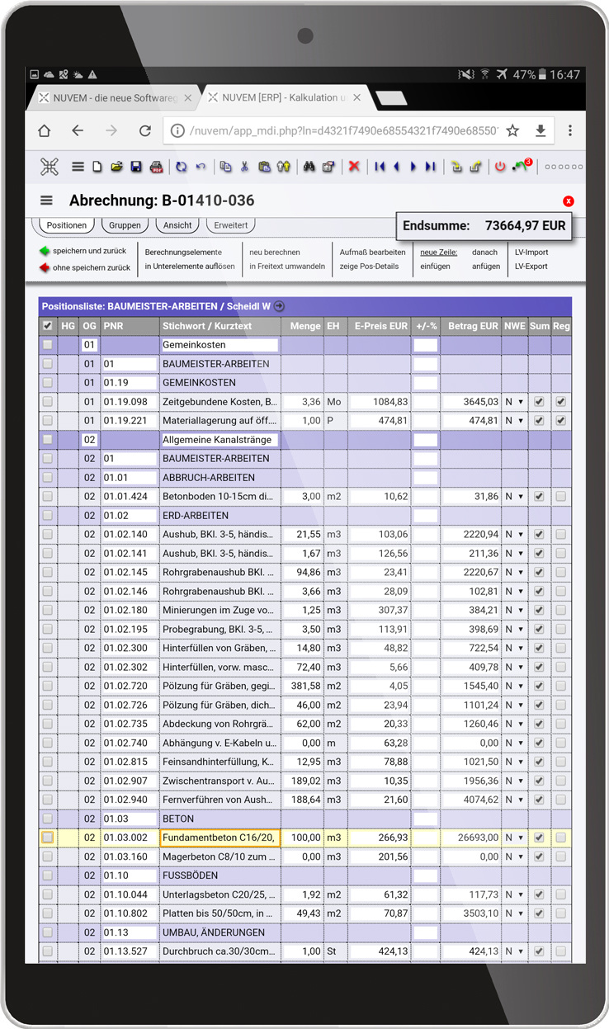Select the NUVEM [ERP] Kalkulation browser tab
609x1029 pixels.
coord(283,97)
